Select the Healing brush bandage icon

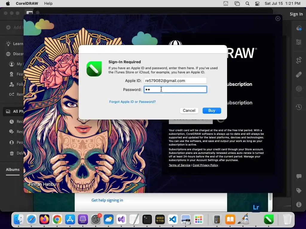click(x=299, y=75)
